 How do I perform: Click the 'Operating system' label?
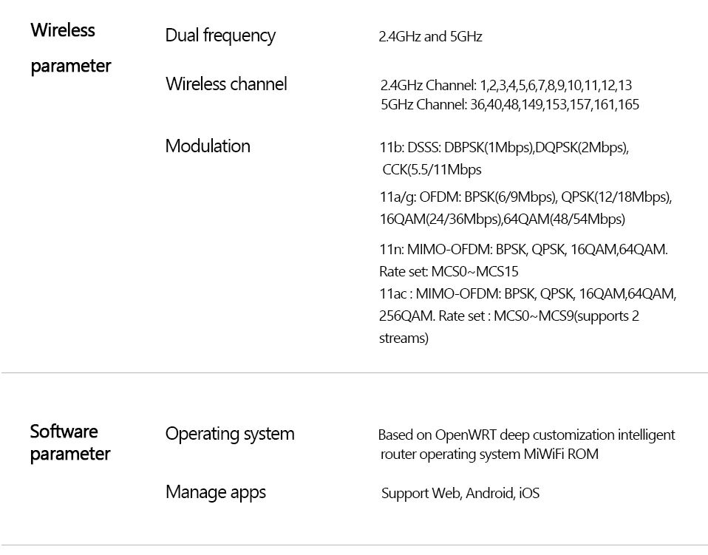230,434
